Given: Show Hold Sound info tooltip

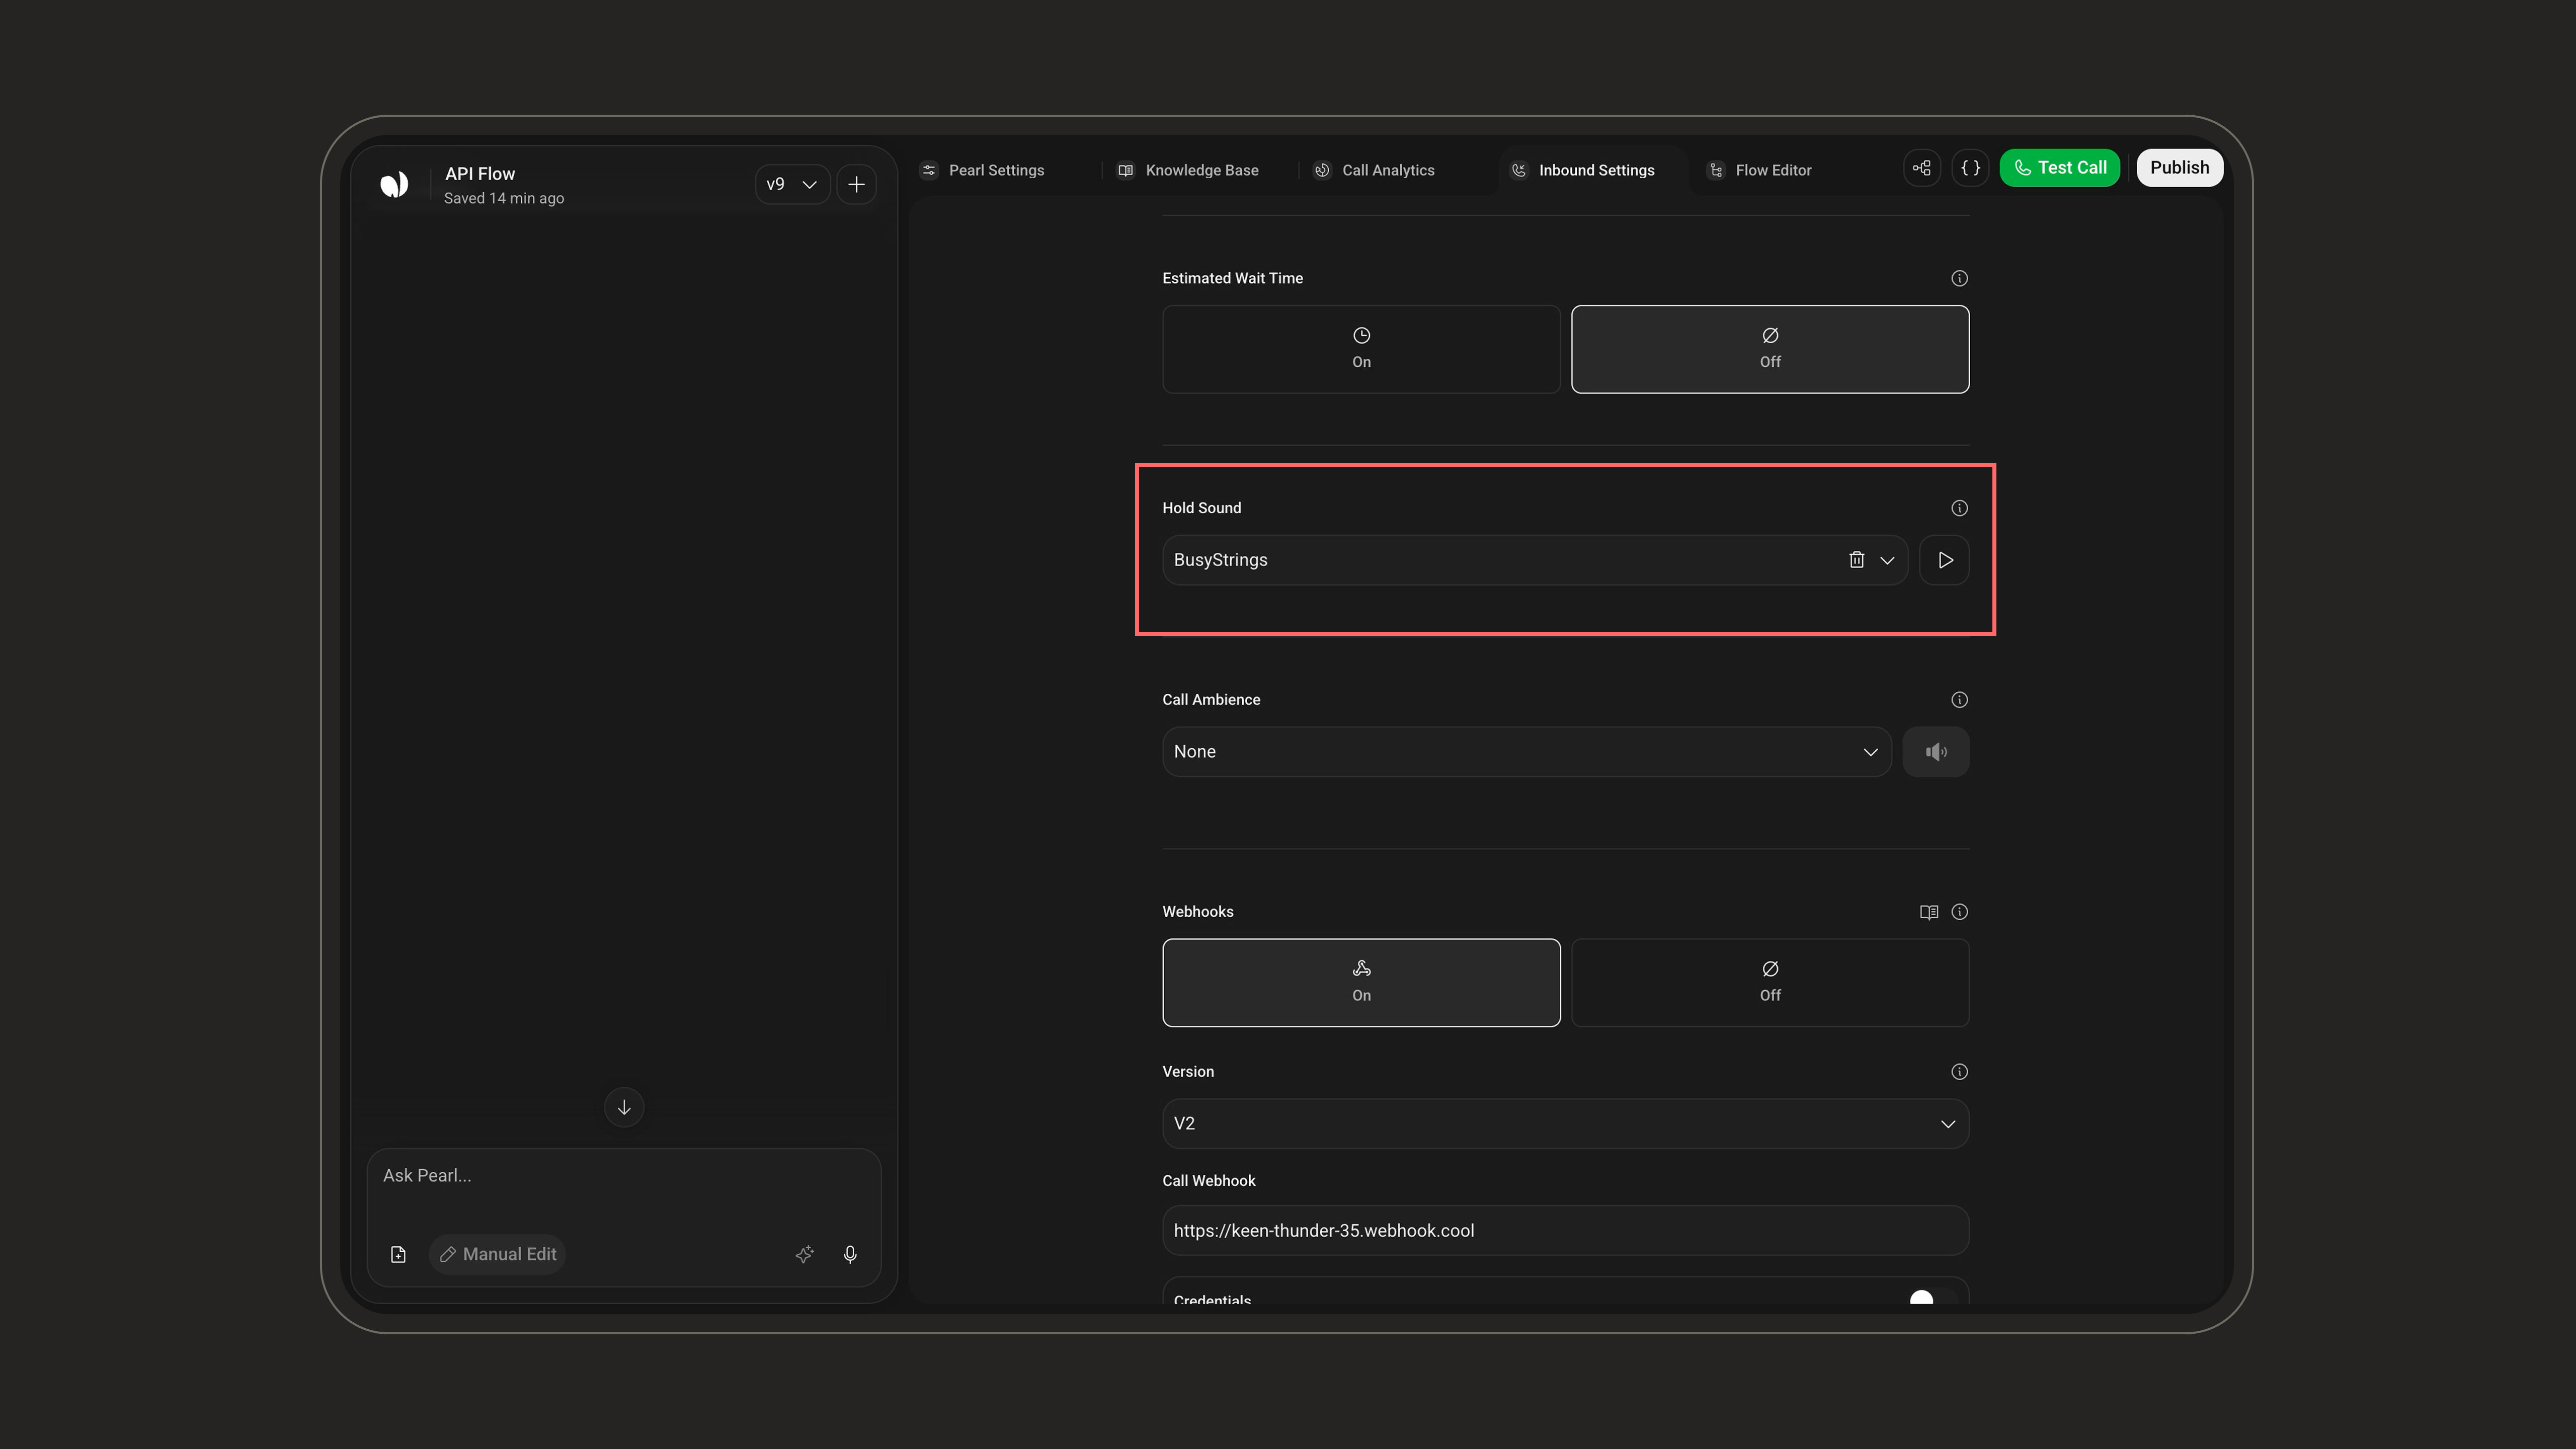Looking at the screenshot, I should tap(1959, 508).
